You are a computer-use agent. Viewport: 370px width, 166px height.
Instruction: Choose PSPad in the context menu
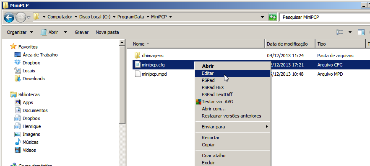point(232,80)
